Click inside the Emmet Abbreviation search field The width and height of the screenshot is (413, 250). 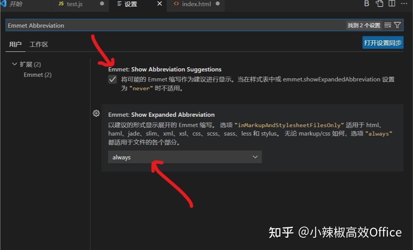[x=154, y=25]
